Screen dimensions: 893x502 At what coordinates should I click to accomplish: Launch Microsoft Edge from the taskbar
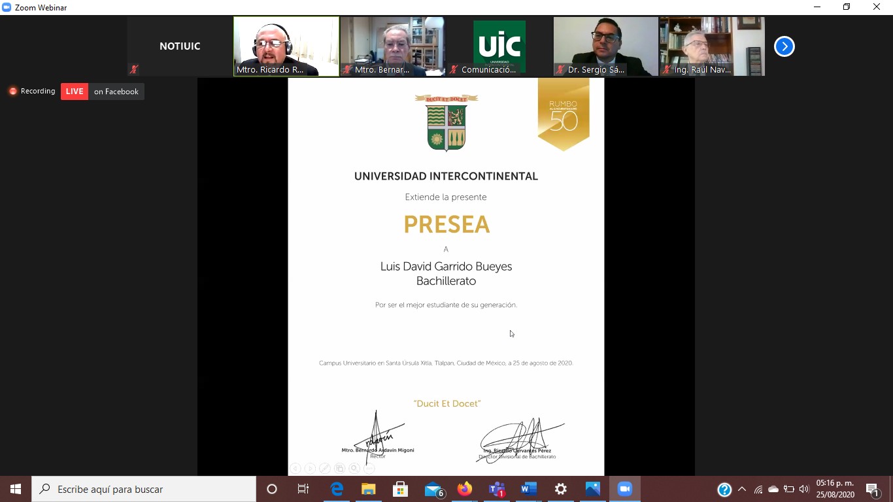click(x=337, y=489)
